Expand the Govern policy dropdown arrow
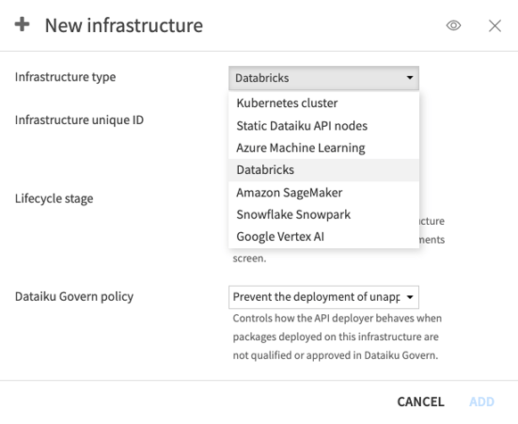518x424 pixels. tap(409, 297)
